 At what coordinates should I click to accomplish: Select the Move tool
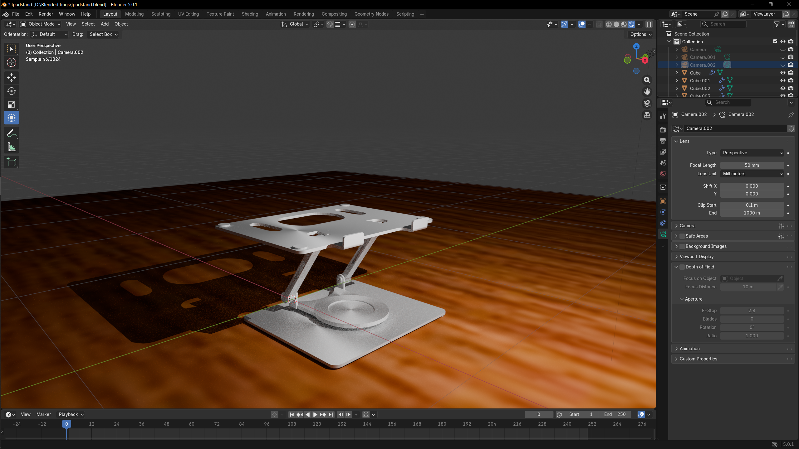pyautogui.click(x=12, y=77)
